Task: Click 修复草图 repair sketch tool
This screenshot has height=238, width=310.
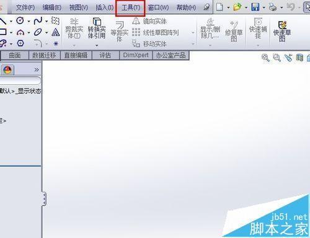Action: (x=234, y=32)
